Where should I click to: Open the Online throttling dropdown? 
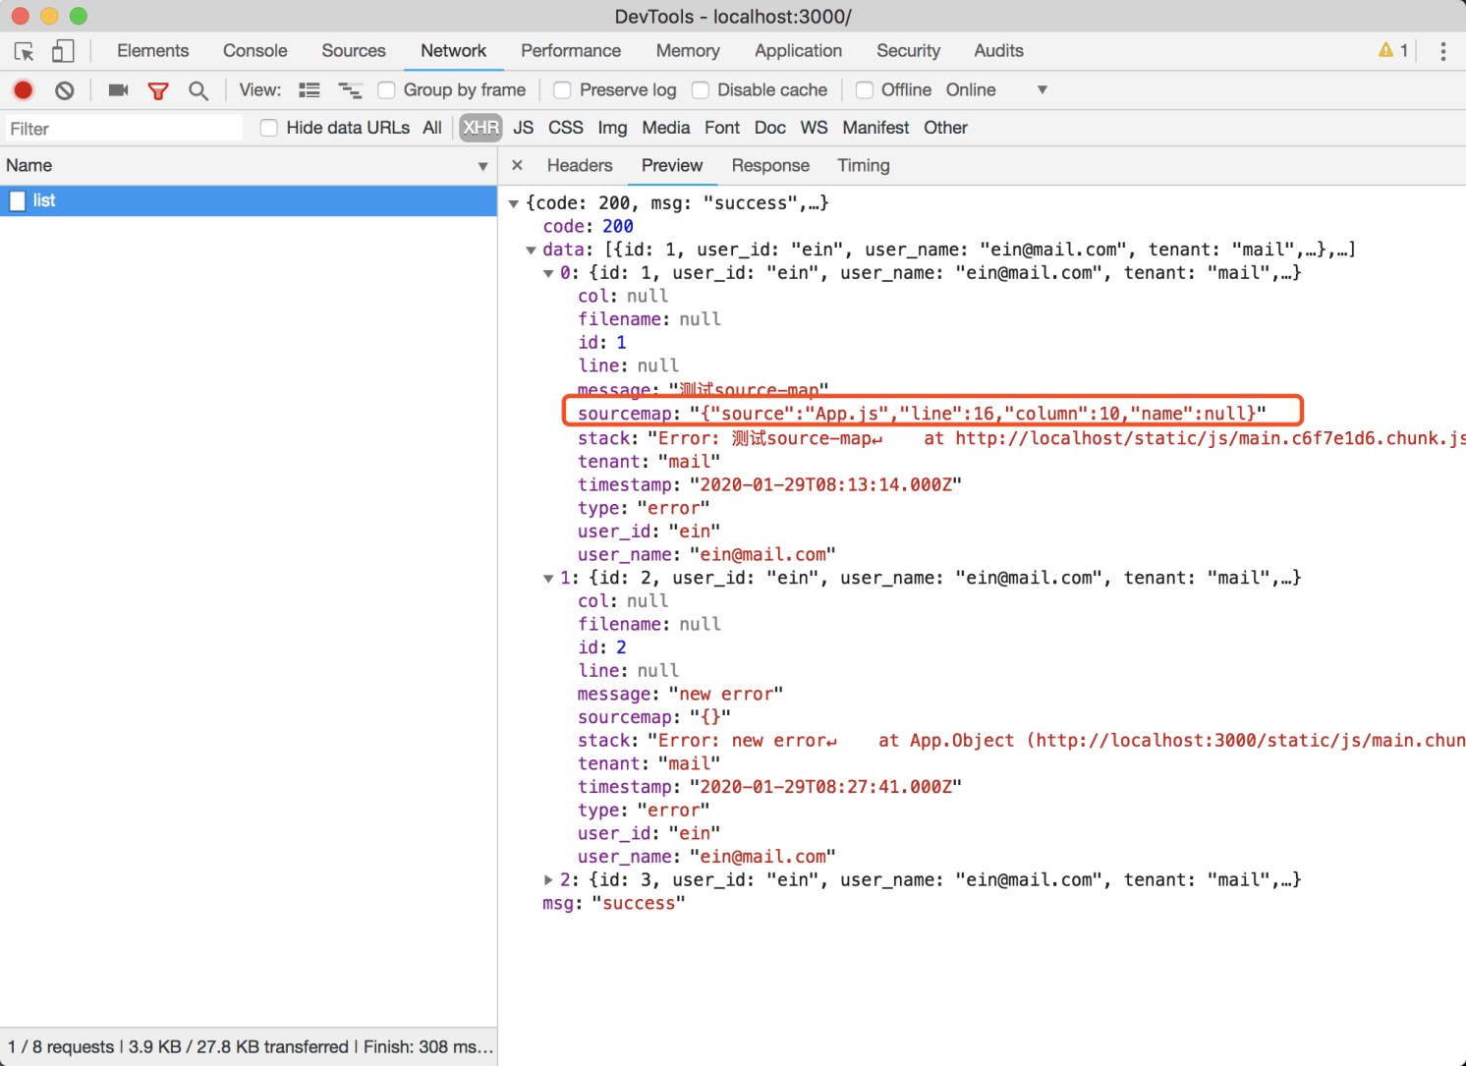click(996, 90)
